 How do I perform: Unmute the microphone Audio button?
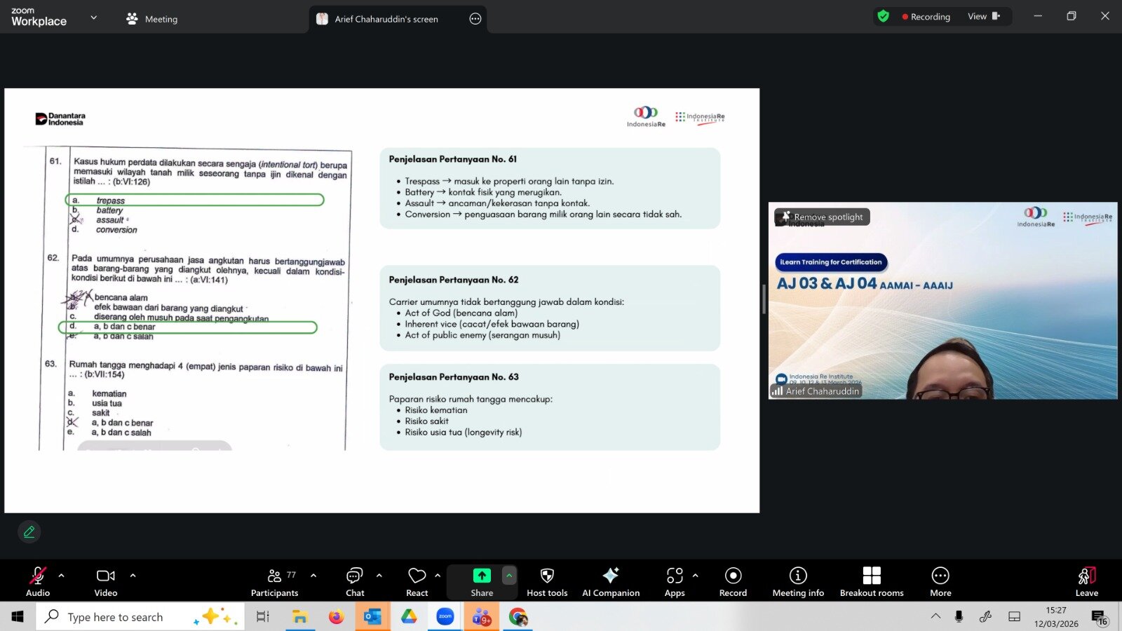coord(38,582)
